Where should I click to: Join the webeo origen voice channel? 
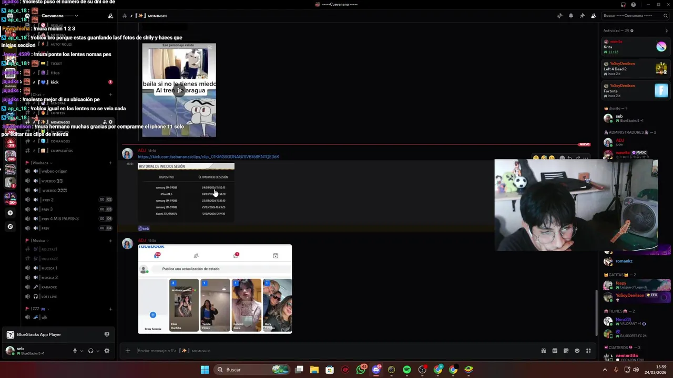[68, 171]
